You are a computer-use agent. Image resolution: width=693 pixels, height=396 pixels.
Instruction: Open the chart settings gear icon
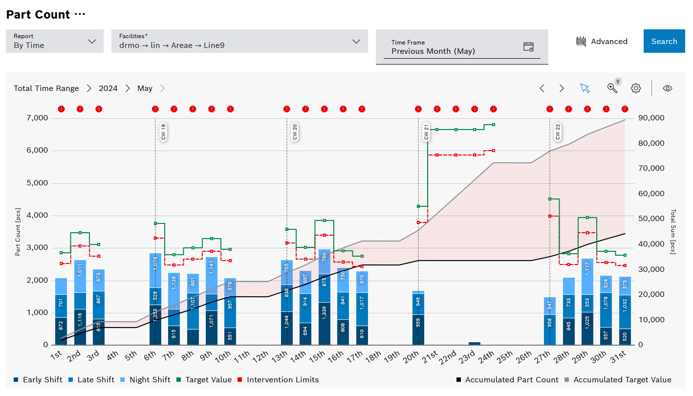pyautogui.click(x=635, y=88)
